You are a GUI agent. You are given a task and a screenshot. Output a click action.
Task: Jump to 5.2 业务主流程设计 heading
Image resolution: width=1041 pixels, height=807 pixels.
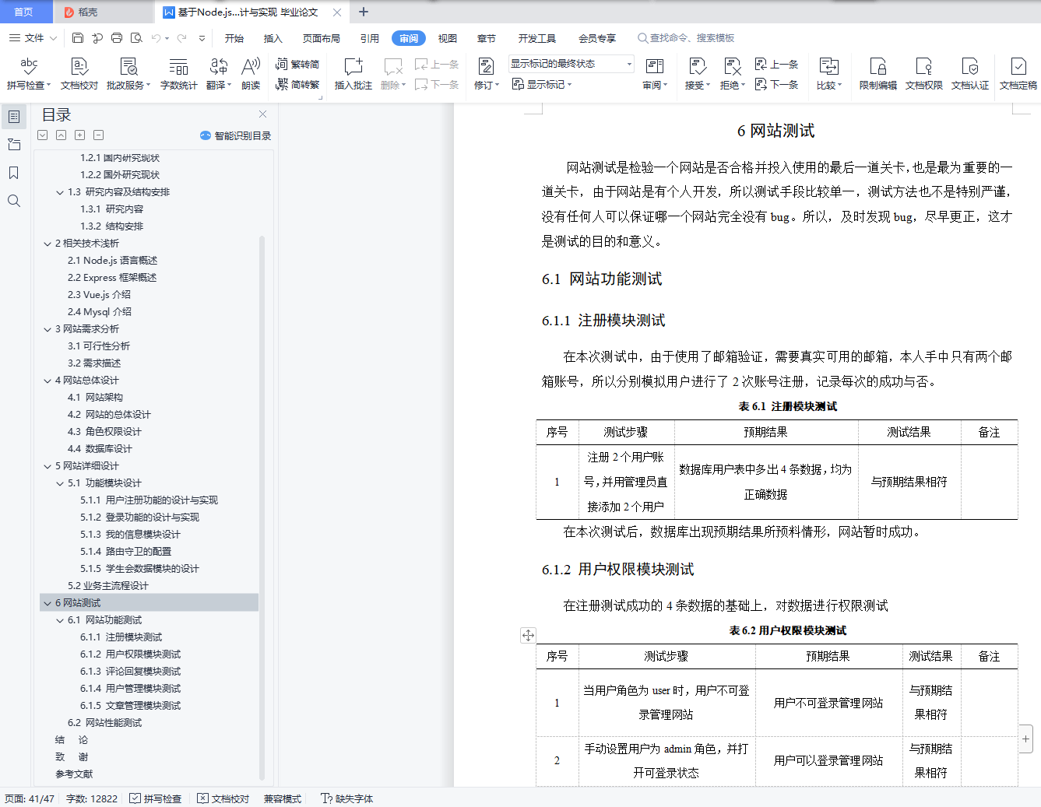click(107, 586)
